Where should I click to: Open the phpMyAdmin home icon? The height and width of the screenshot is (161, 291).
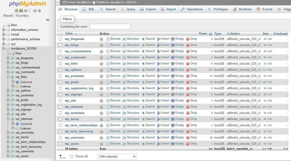pos(16,10)
